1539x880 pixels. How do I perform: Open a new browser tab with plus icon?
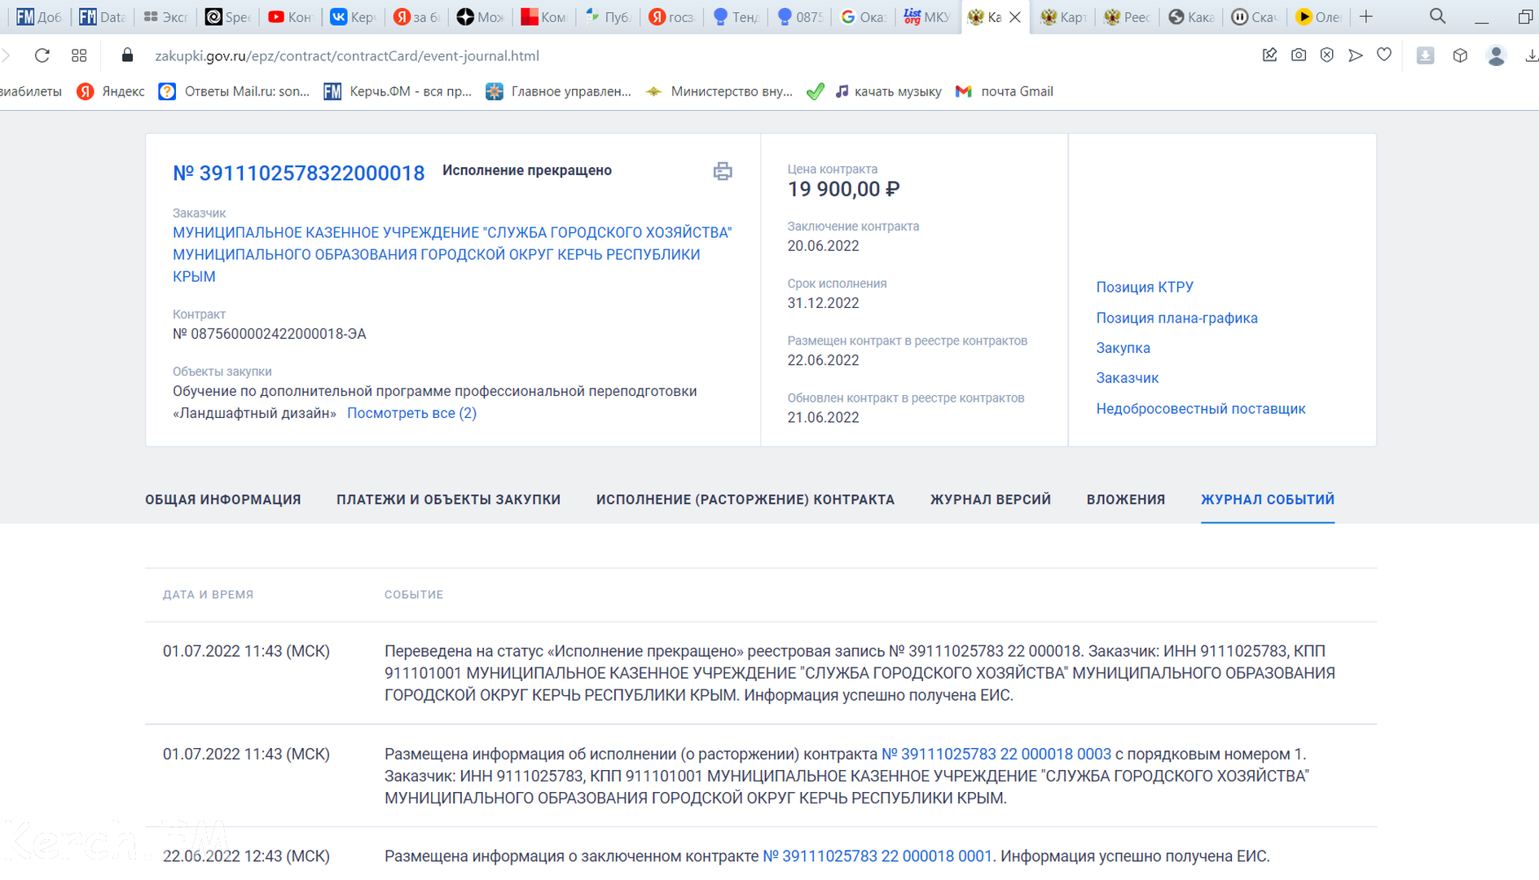pos(1366,16)
